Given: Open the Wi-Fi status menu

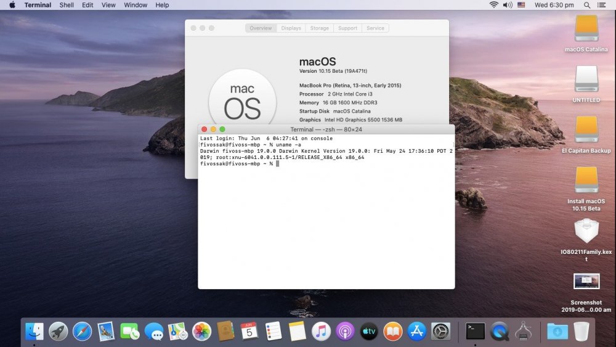Looking at the screenshot, I should 494,5.
